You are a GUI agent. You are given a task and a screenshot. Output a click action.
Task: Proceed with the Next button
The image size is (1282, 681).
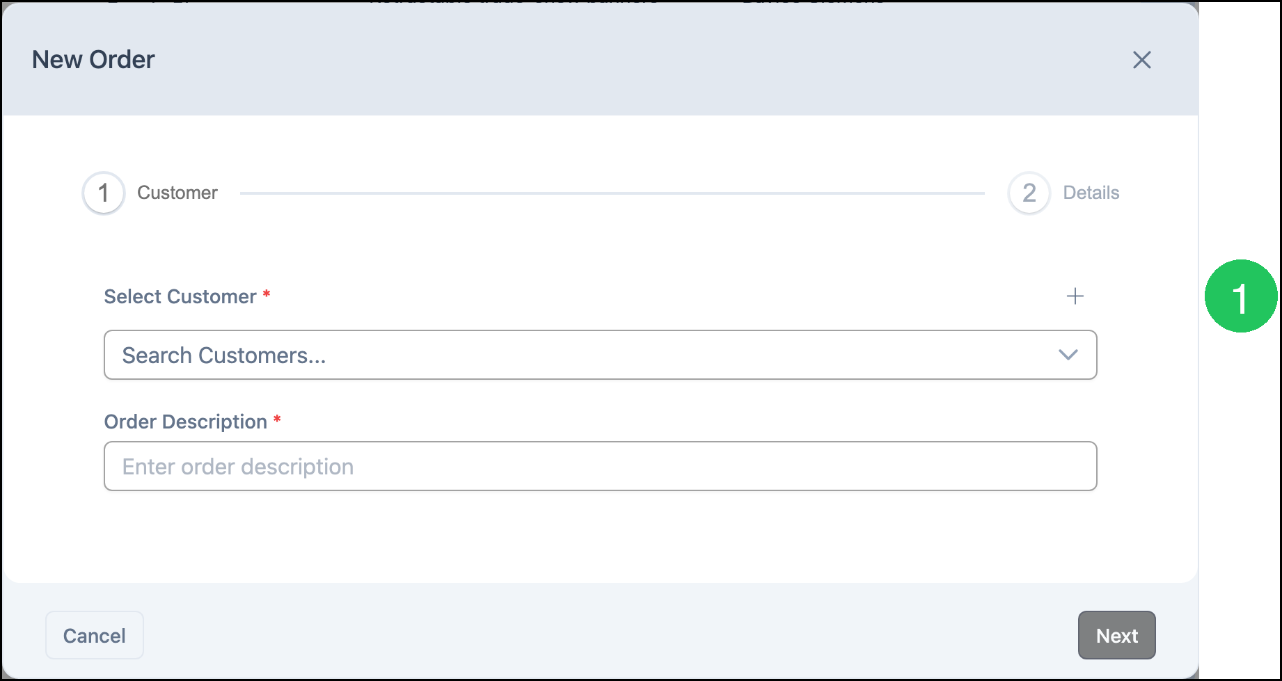pyautogui.click(x=1117, y=635)
